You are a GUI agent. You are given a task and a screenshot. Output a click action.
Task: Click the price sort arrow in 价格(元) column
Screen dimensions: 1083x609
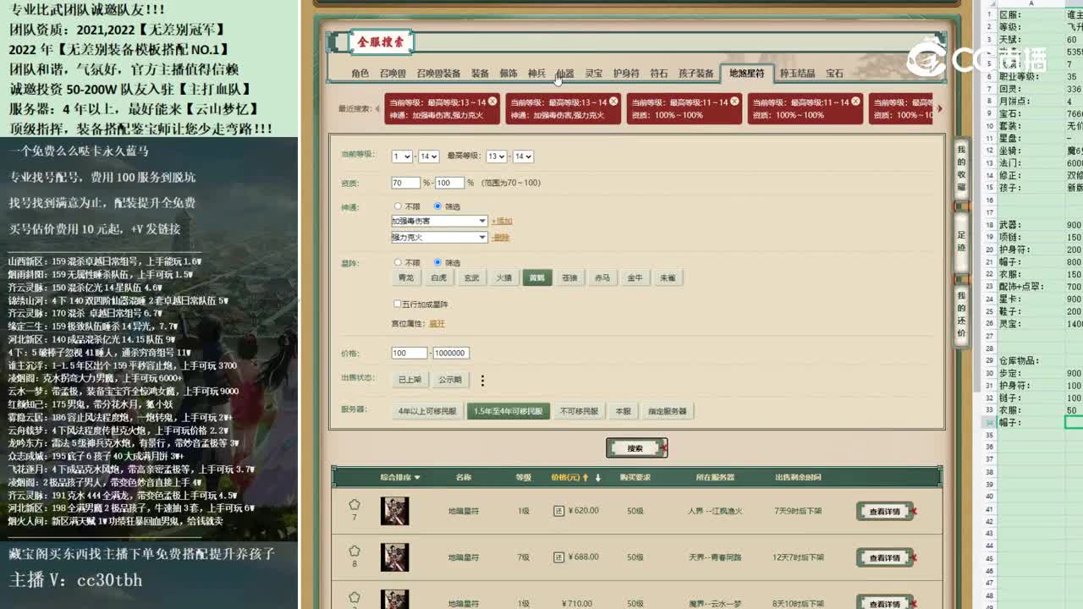[x=586, y=477]
